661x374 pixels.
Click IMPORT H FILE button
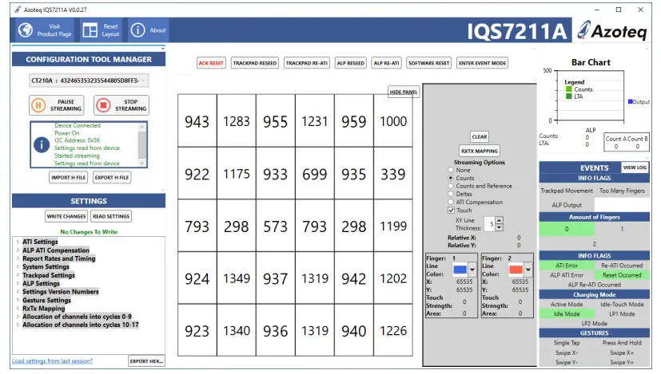(x=68, y=178)
